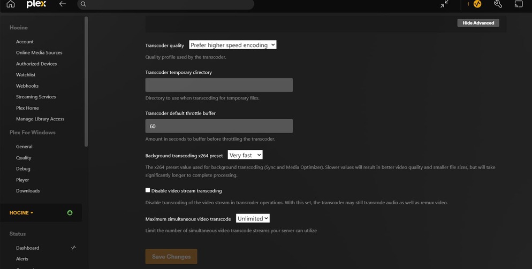Click the cast screen icon
532x269 pixels.
519,4
